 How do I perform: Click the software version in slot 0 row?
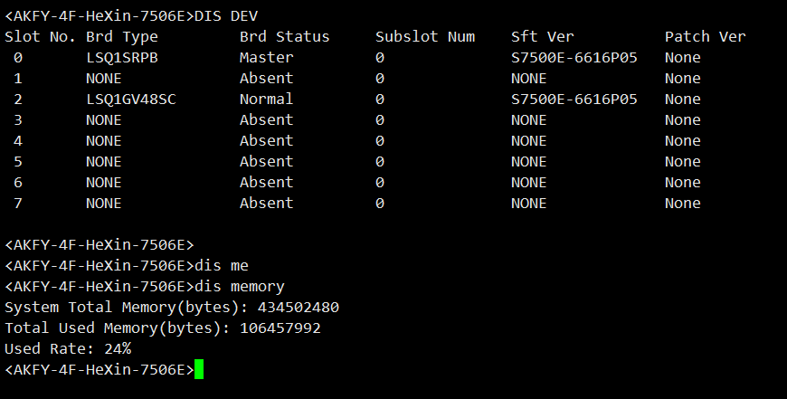[574, 58]
